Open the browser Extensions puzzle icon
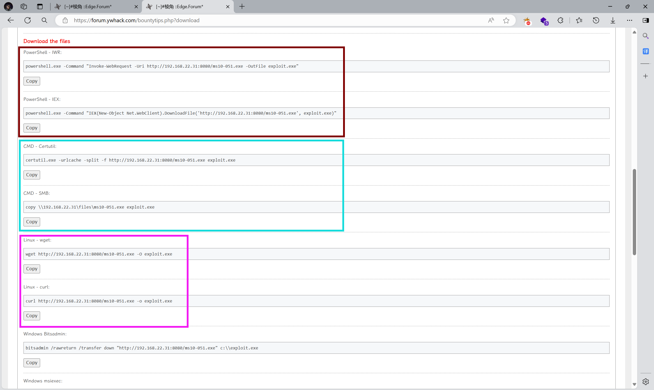The image size is (654, 390). pyautogui.click(x=560, y=20)
